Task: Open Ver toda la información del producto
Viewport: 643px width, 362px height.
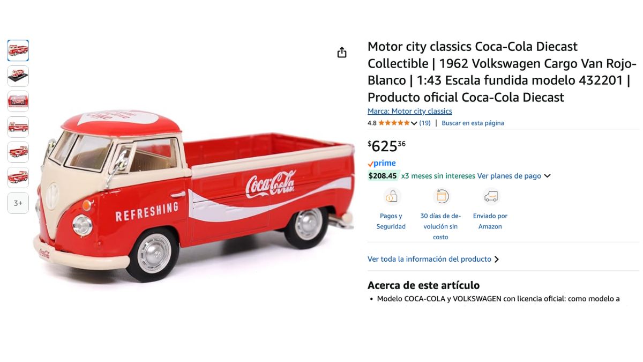Action: coord(433,259)
